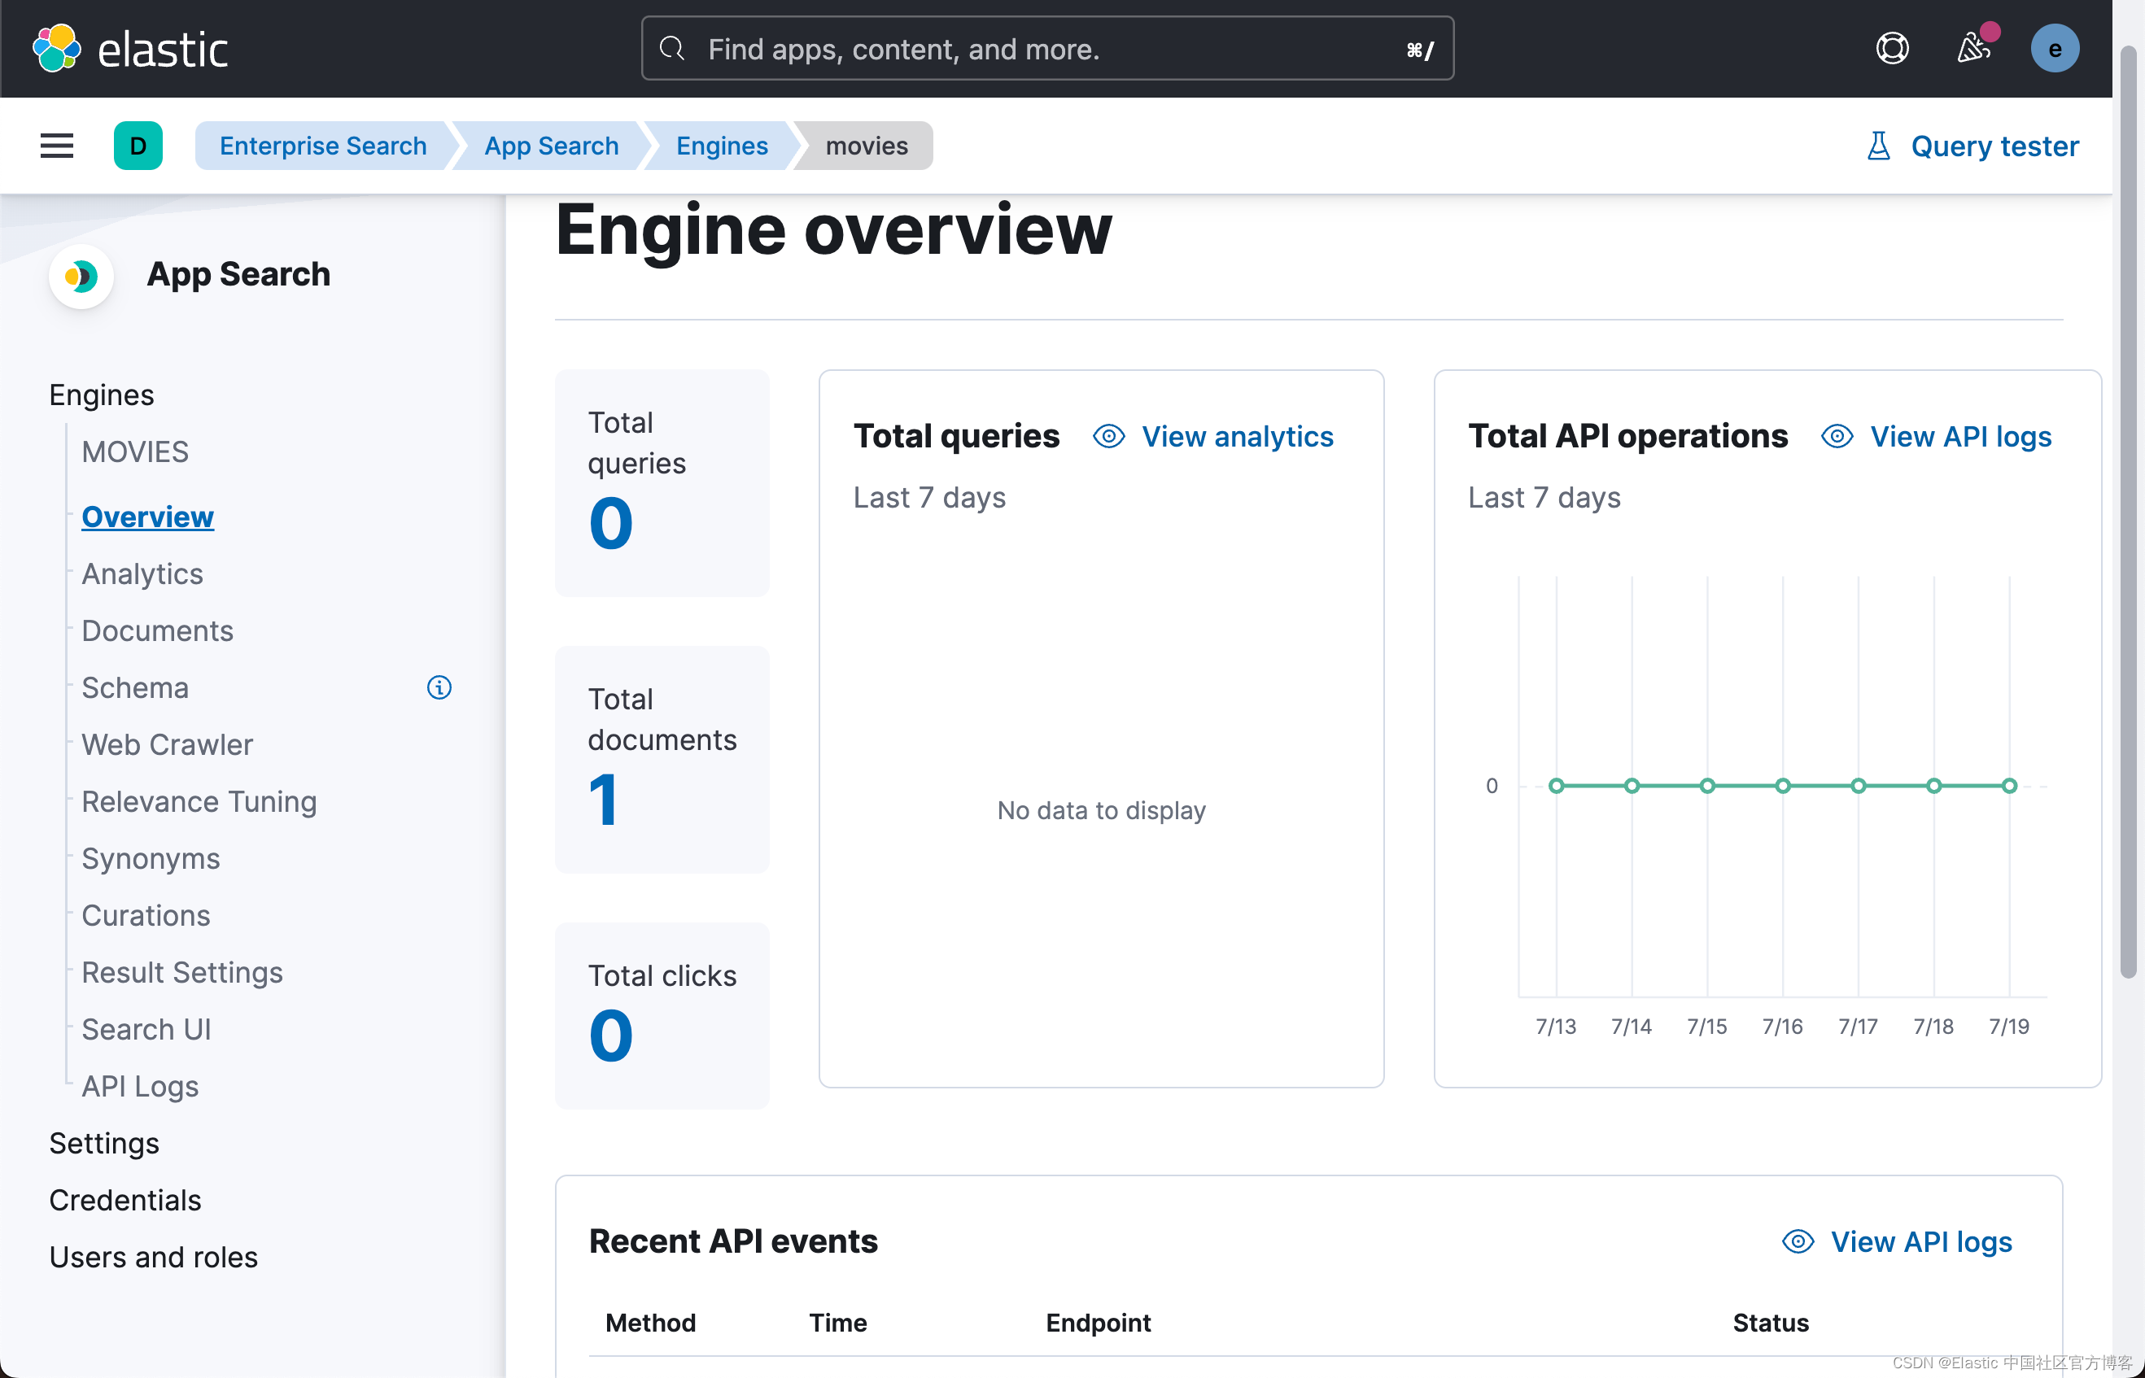Click the search magnifier icon
2145x1378 pixels.
point(672,48)
